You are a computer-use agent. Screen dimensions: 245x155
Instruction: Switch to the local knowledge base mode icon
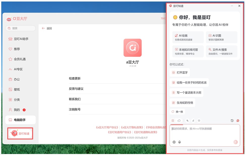[x=173, y=121]
